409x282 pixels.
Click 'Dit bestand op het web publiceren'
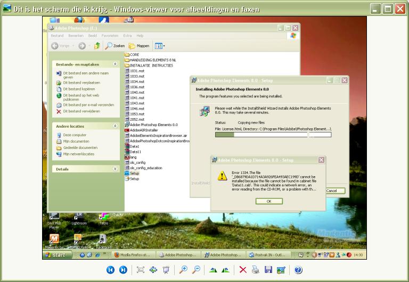[x=81, y=97]
